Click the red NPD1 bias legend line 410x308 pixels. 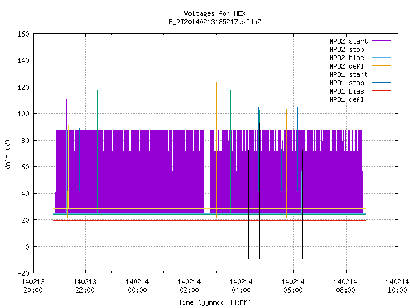click(x=381, y=91)
